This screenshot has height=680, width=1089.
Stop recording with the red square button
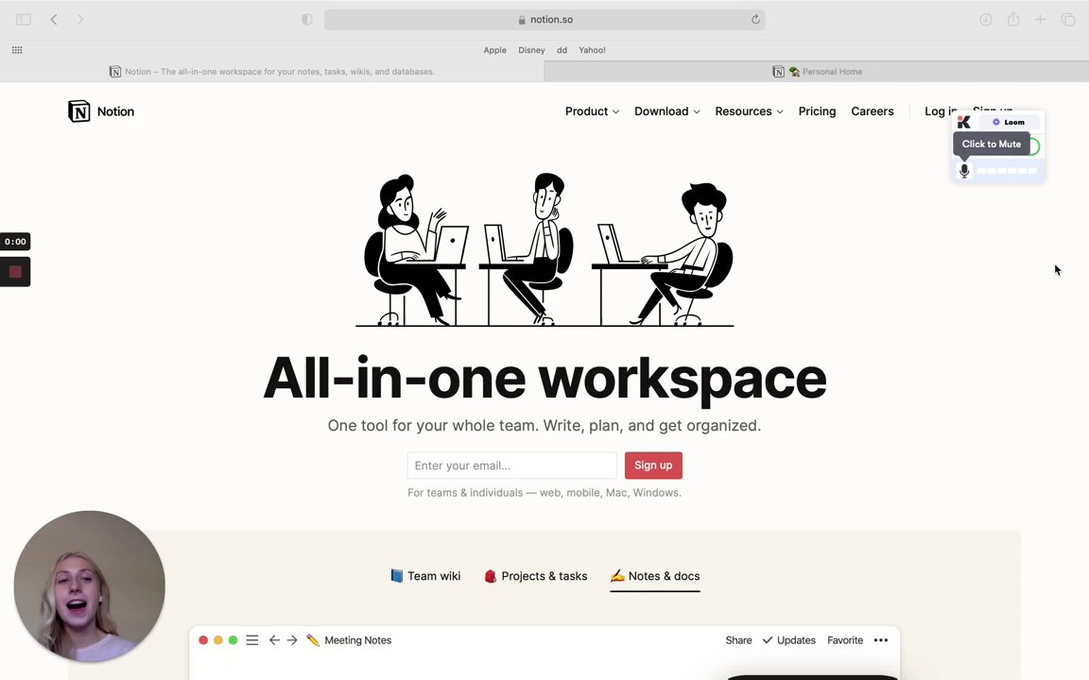pyautogui.click(x=15, y=272)
